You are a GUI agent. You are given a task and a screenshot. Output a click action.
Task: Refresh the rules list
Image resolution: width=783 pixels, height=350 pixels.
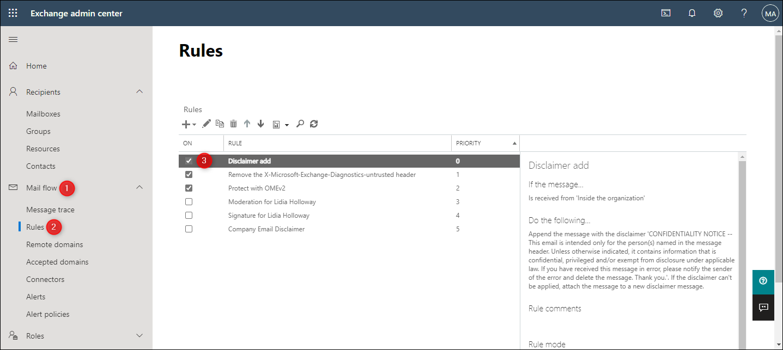[x=314, y=124]
